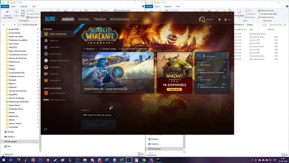
Task: Sort by Tipo column in right Explorer
Action: click(251, 29)
